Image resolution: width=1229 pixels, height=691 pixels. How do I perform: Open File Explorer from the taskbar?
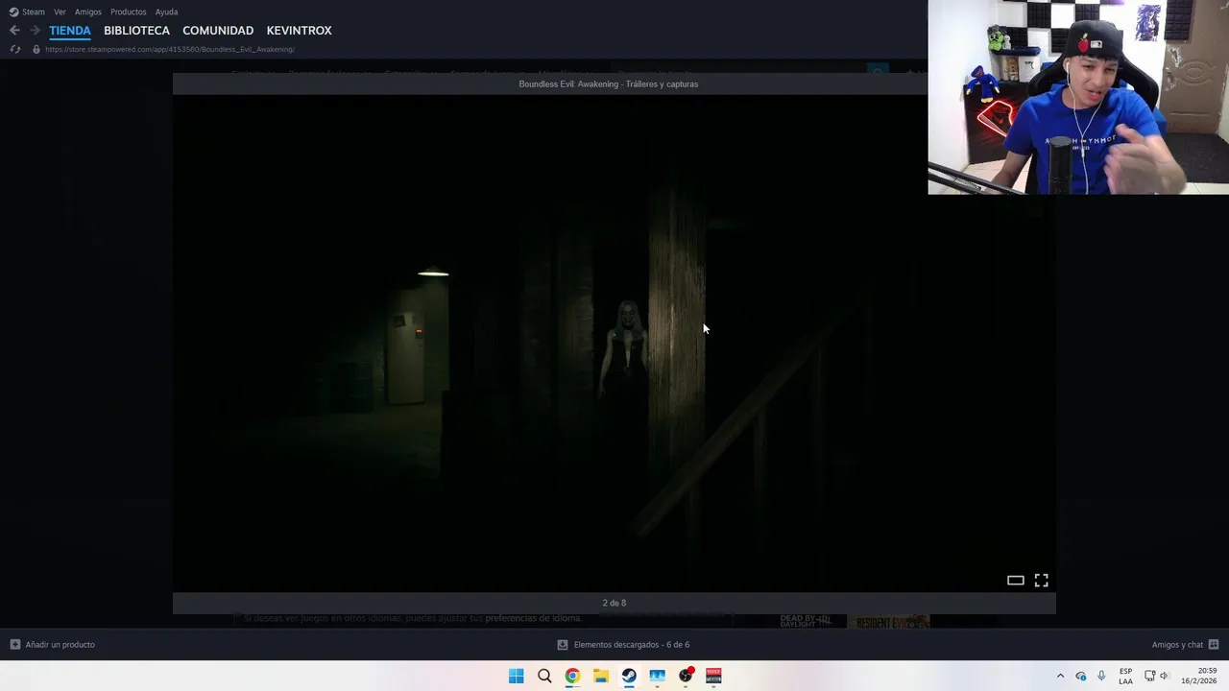[601, 676]
